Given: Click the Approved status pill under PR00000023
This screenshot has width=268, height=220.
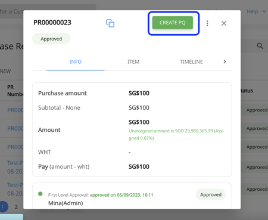Looking at the screenshot, I should coord(51,39).
